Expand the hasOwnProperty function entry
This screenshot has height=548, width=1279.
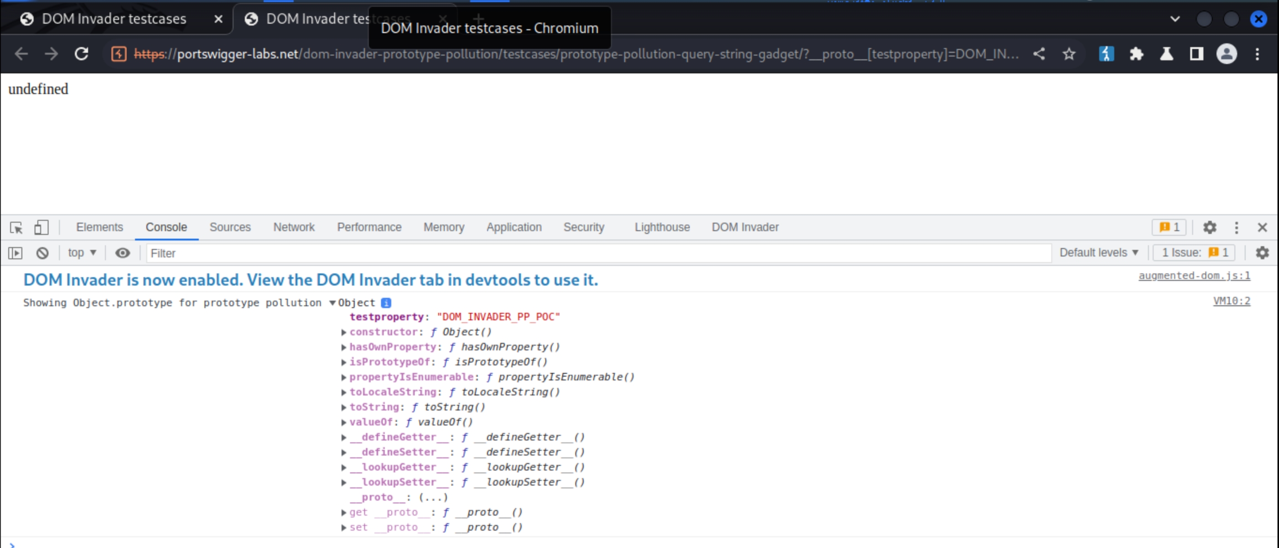click(344, 347)
